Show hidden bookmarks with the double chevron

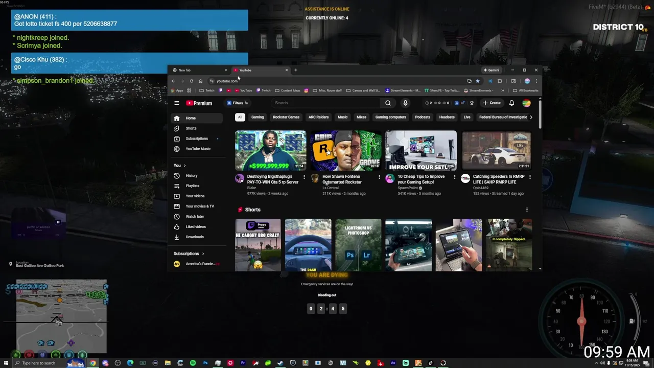(502, 90)
